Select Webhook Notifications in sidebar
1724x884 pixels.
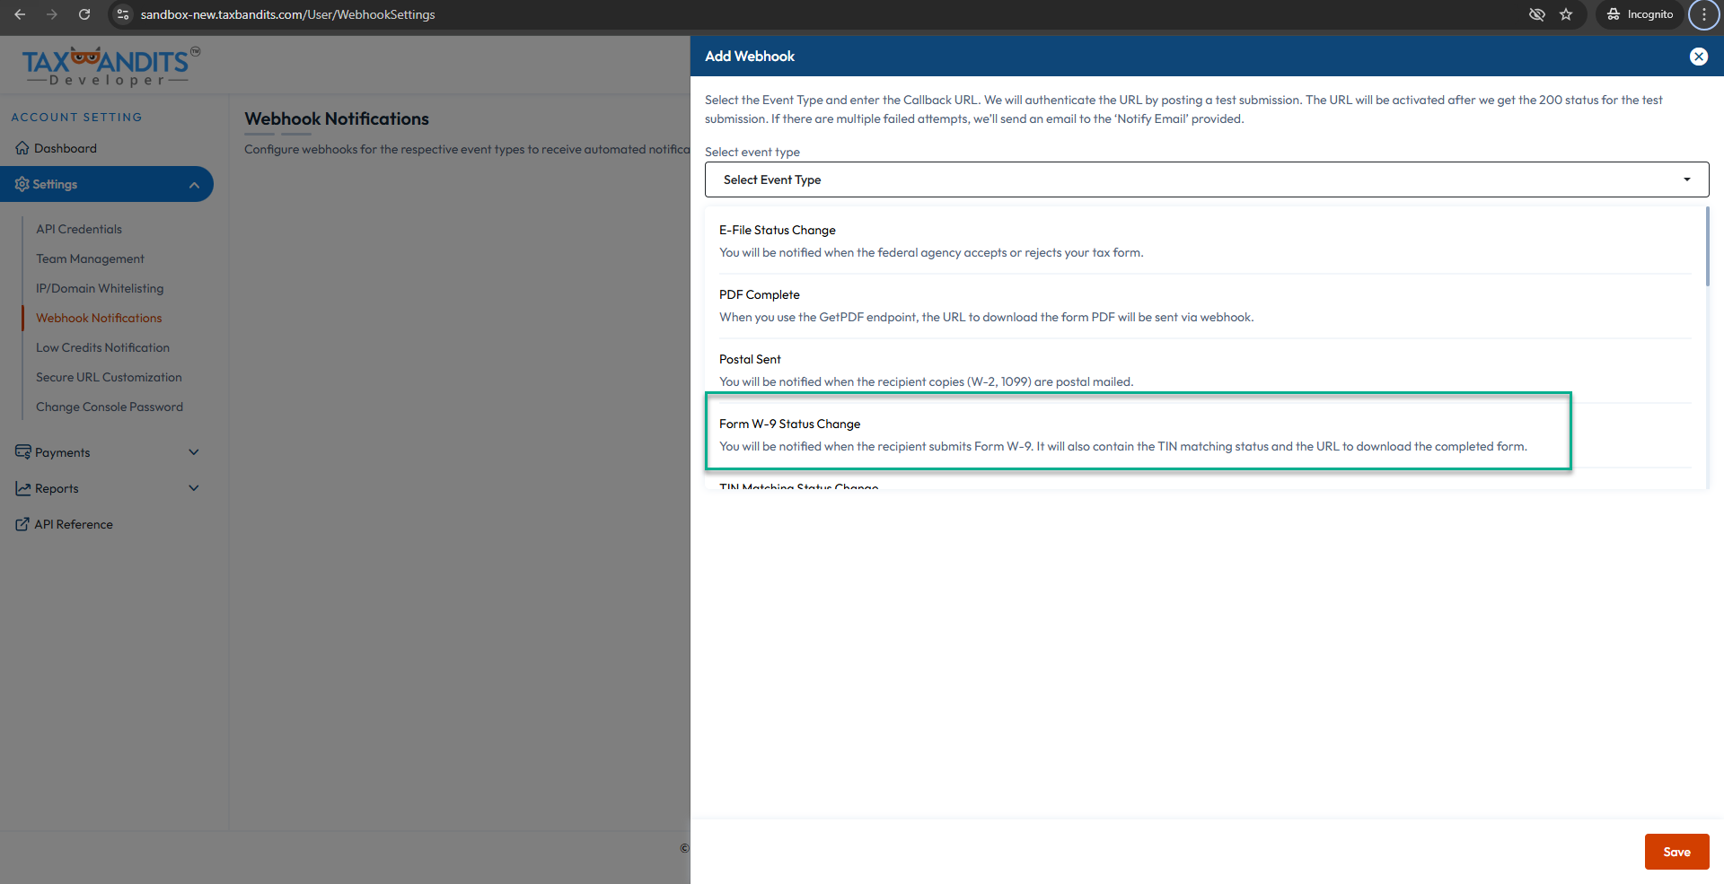coord(99,318)
